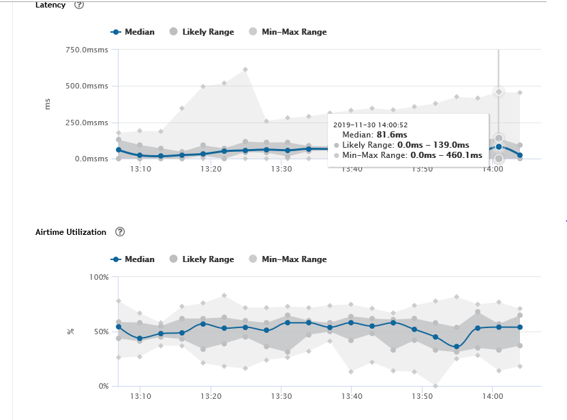The width and height of the screenshot is (567, 420).
Task: Open the Airtime Utilization help icon
Action: pyautogui.click(x=120, y=232)
